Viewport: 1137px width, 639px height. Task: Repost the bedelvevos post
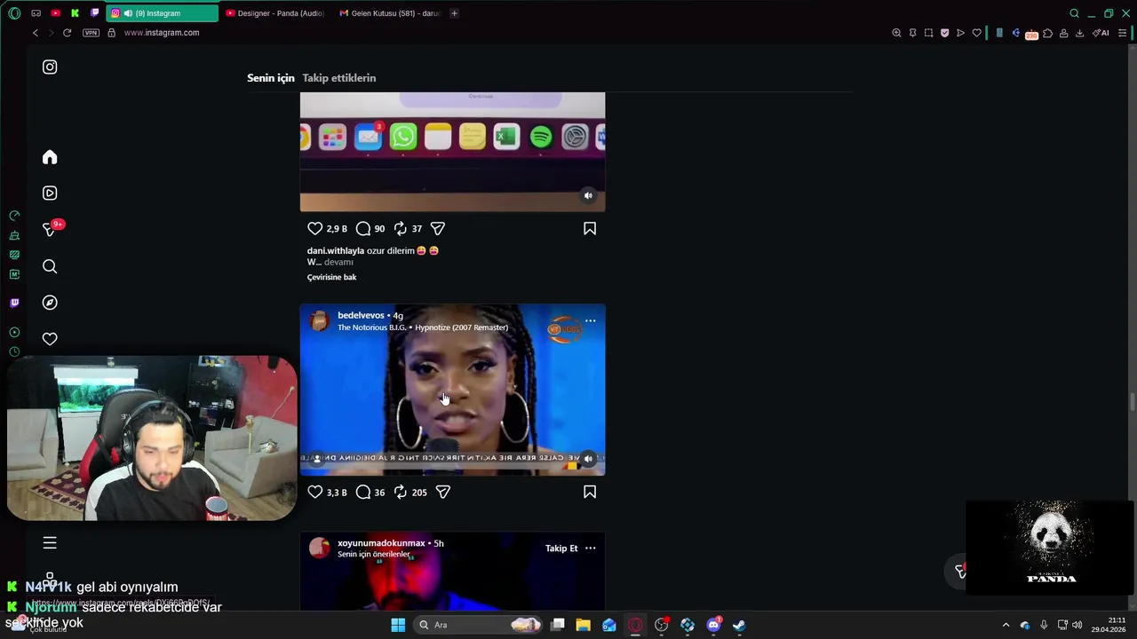400,492
